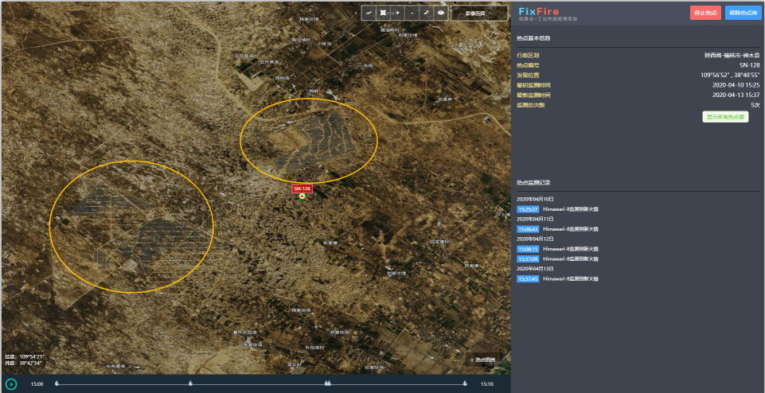Zoom in with the plus icon
The width and height of the screenshot is (765, 393).
pos(397,13)
